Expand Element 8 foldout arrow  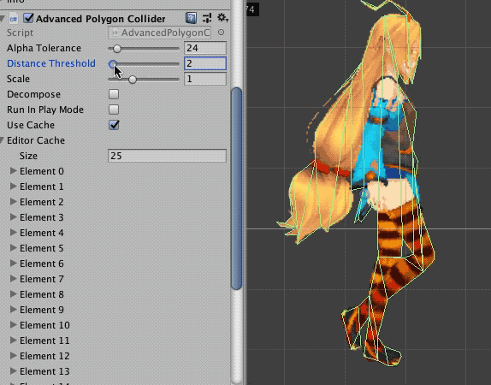coord(13,293)
